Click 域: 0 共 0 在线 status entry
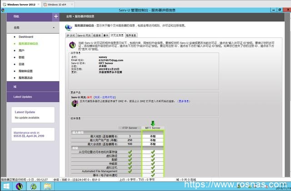Image resolution: width=291 pixels, height=191 pixels. point(186,180)
